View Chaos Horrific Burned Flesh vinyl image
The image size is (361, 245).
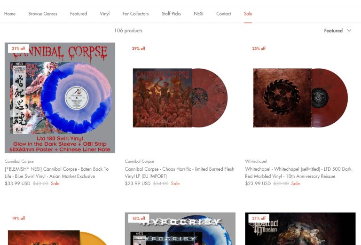point(180,98)
